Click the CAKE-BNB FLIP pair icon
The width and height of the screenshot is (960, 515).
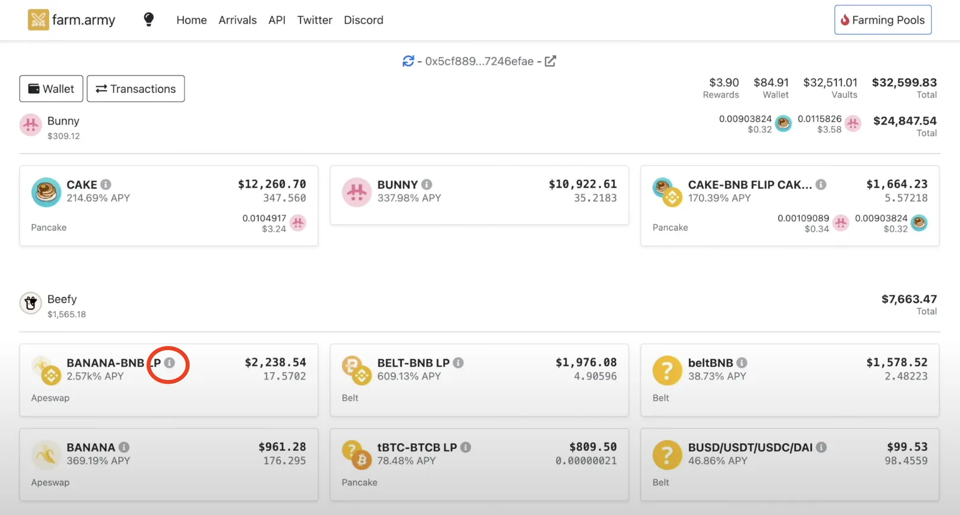[667, 192]
